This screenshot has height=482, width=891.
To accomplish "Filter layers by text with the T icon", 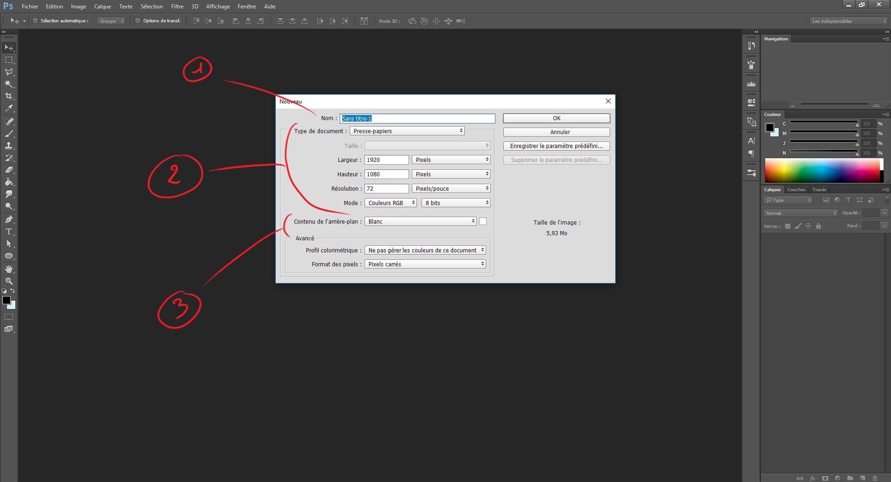I will tap(848, 199).
